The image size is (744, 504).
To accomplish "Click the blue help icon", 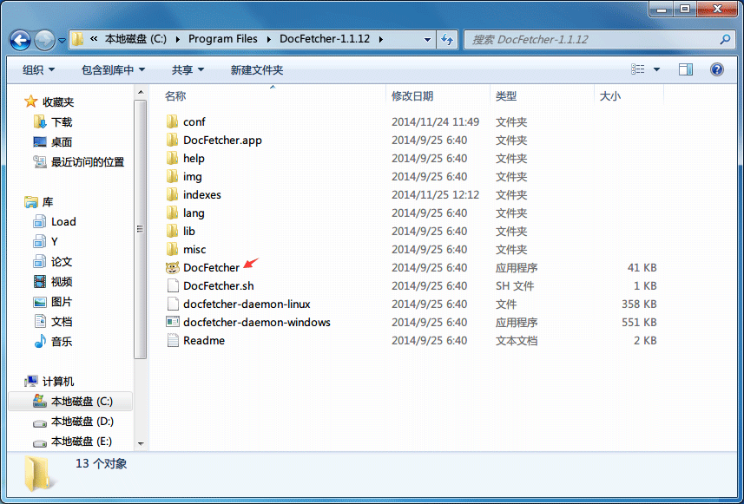I will [x=716, y=69].
